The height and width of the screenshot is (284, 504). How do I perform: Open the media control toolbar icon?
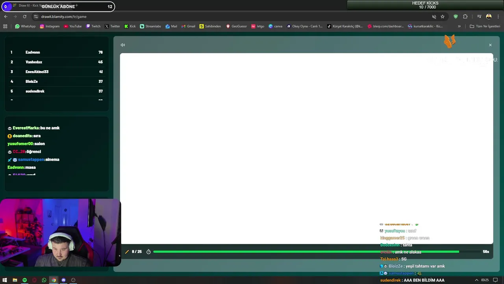479,17
